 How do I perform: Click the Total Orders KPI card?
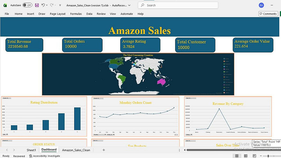(x=82, y=45)
